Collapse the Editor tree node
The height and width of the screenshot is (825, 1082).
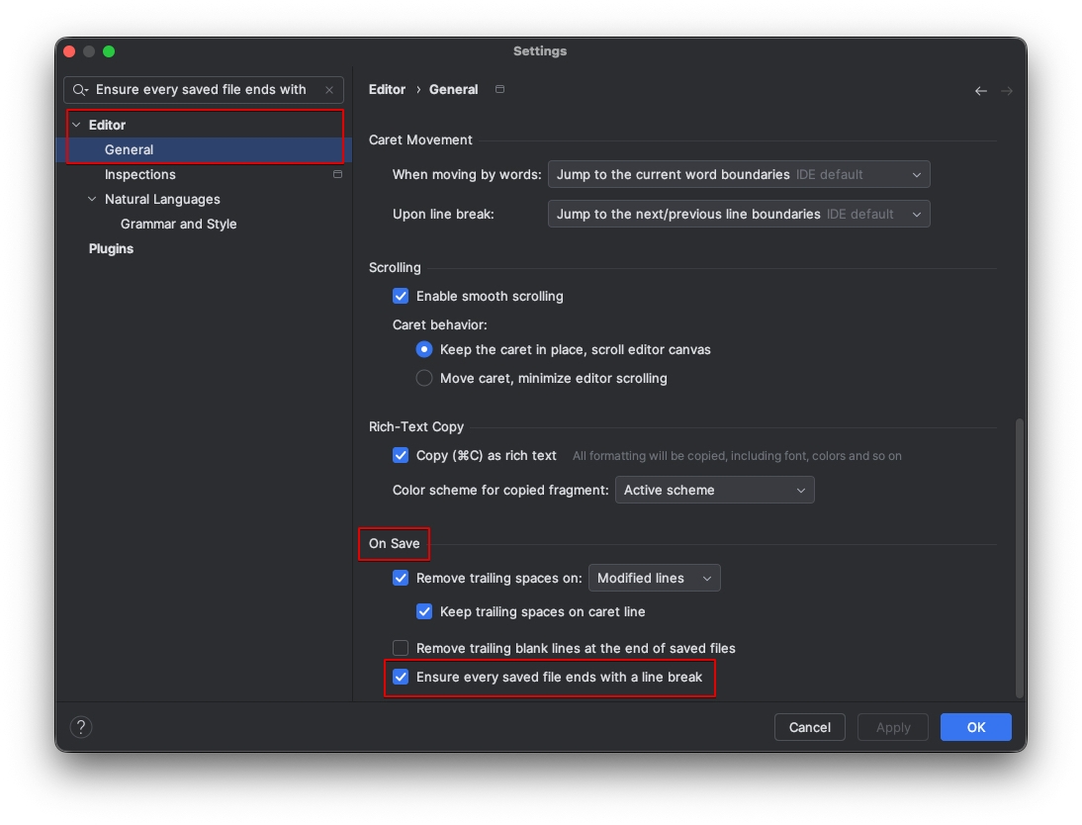coord(76,126)
